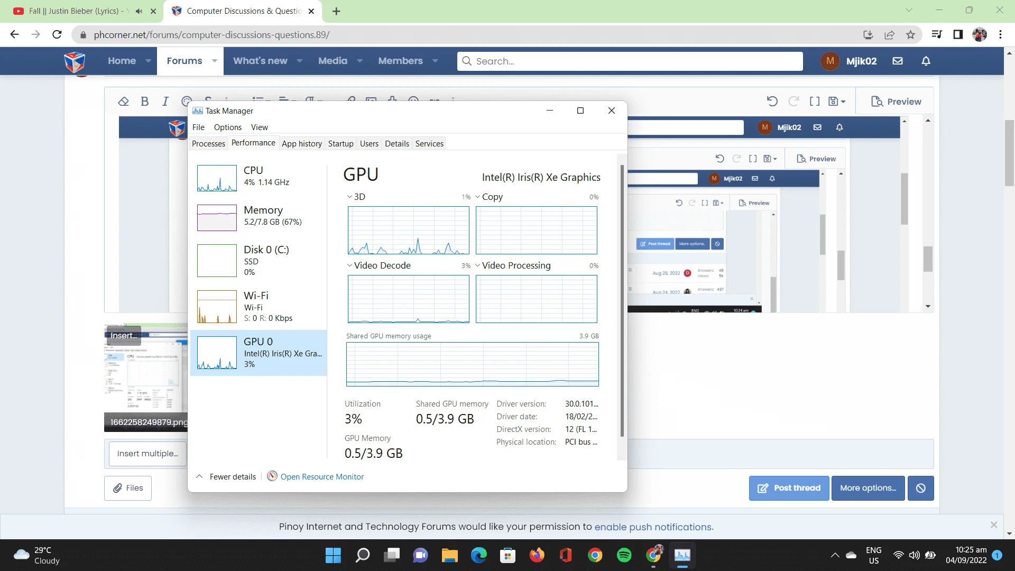The image size is (1015, 571).
Task: Click the Insert multiple... button
Action: (x=147, y=454)
